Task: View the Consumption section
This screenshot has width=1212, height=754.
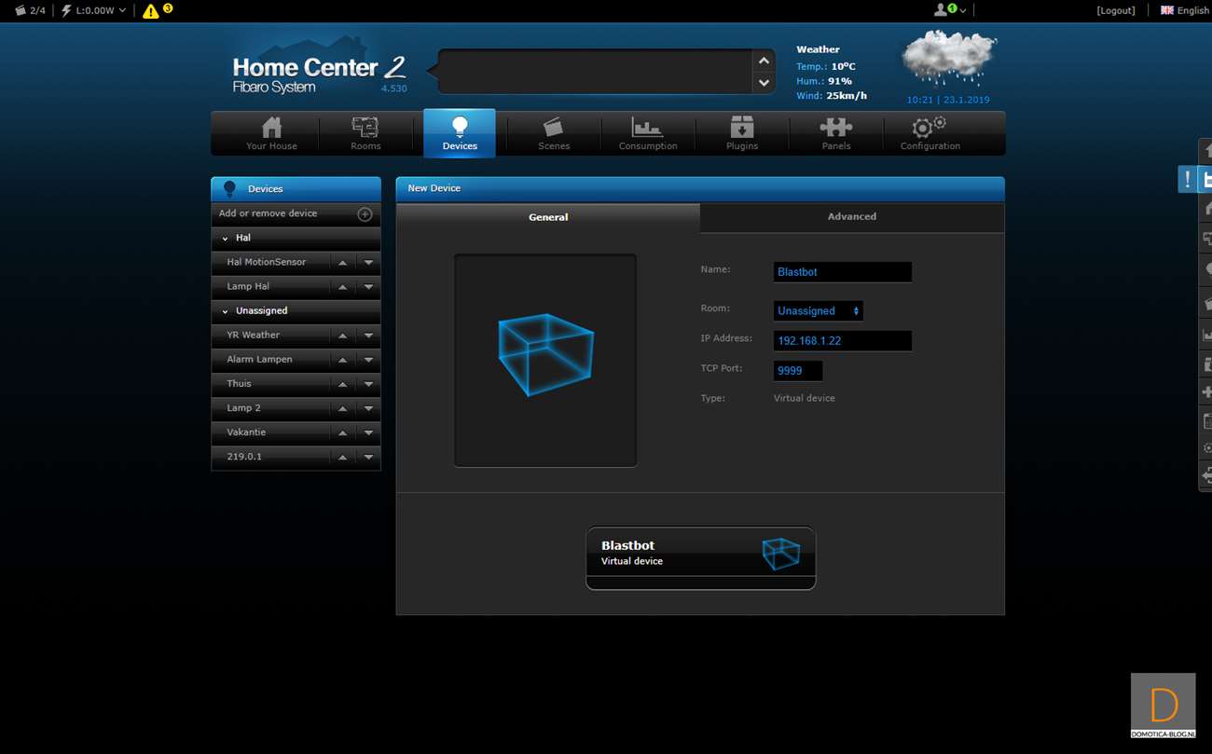Action: [648, 133]
